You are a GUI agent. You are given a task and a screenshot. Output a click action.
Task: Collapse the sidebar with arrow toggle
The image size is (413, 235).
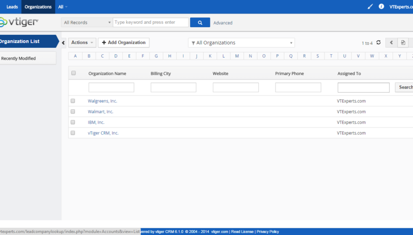coord(63,43)
